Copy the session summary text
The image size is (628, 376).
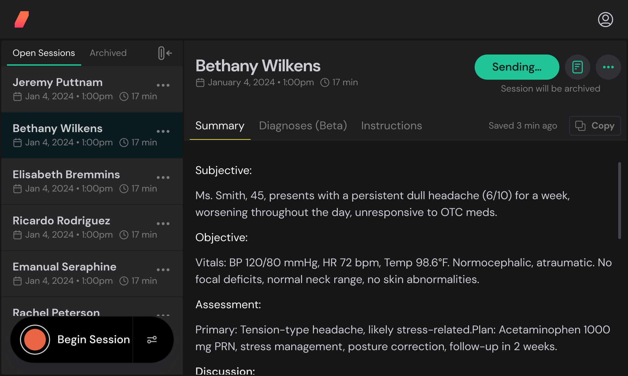595,126
